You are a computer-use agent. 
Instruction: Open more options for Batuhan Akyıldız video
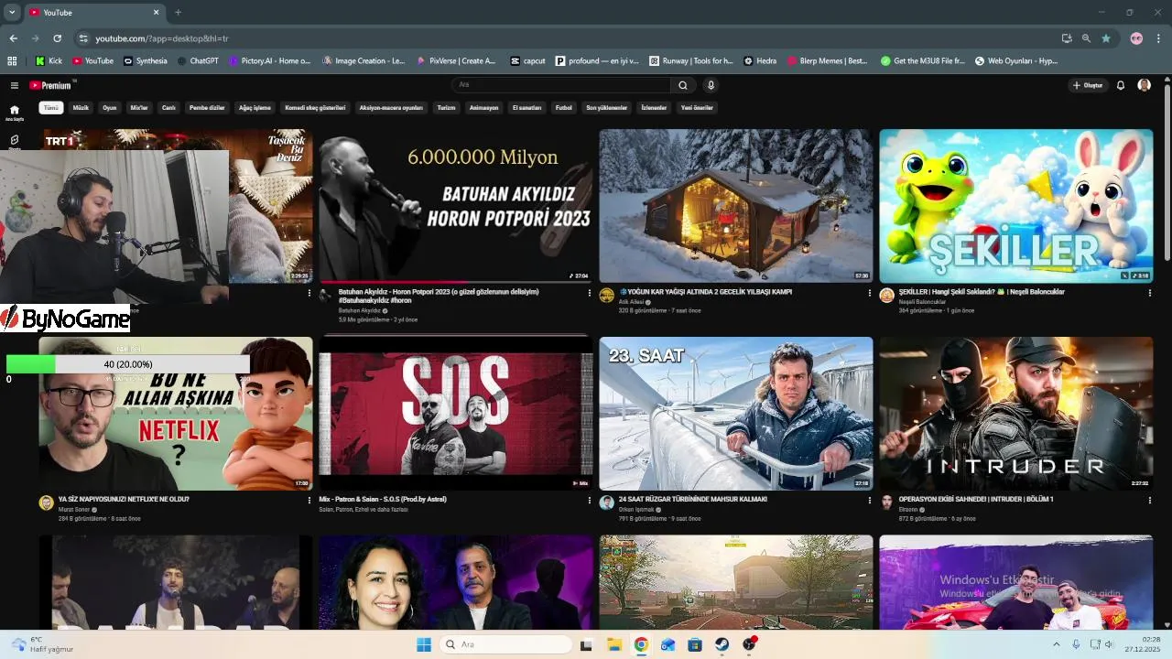(x=589, y=293)
